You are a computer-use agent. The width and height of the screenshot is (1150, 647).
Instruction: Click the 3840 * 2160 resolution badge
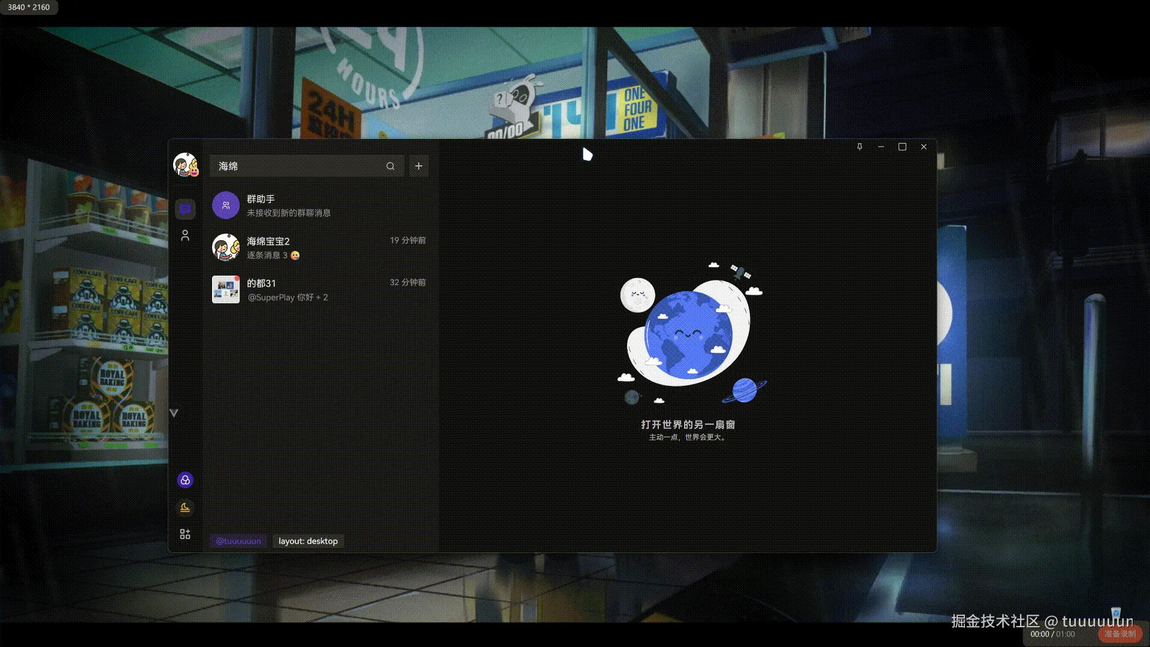28,7
